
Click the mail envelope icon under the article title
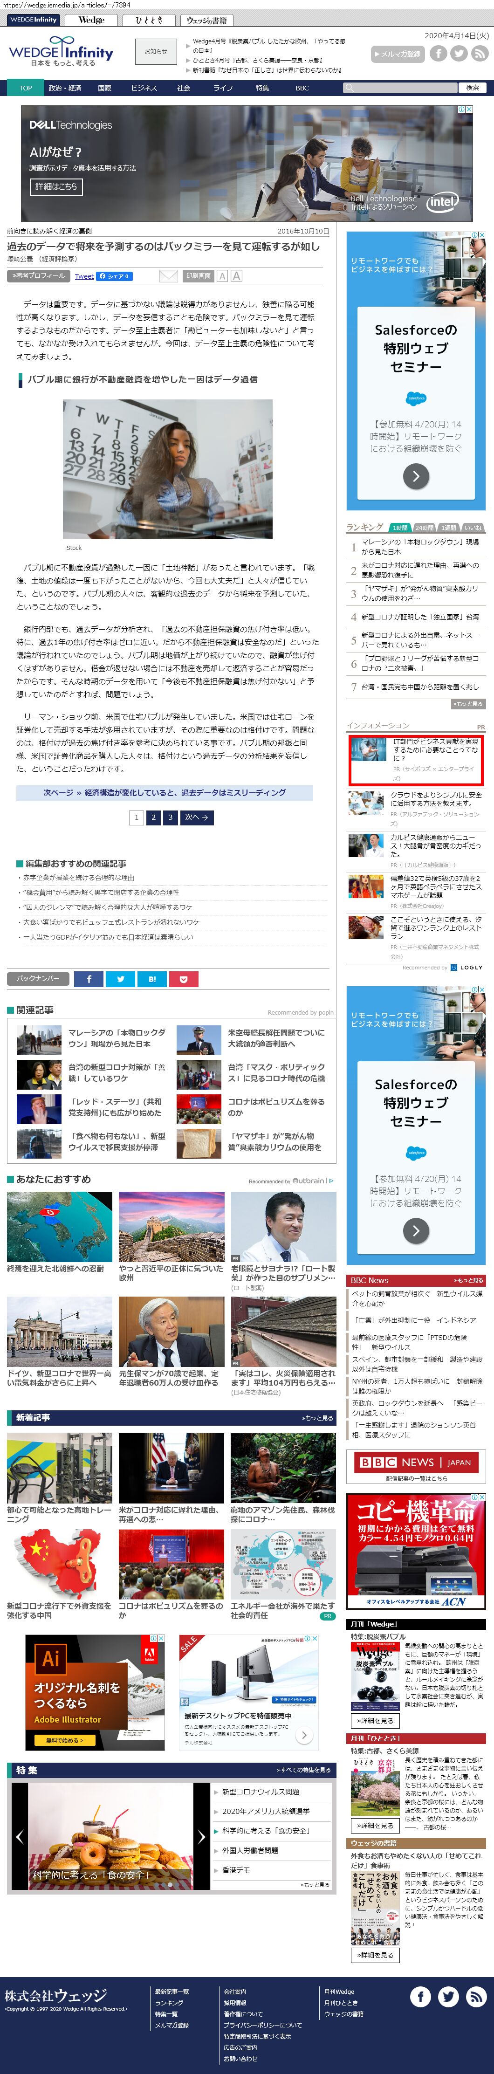[x=168, y=276]
